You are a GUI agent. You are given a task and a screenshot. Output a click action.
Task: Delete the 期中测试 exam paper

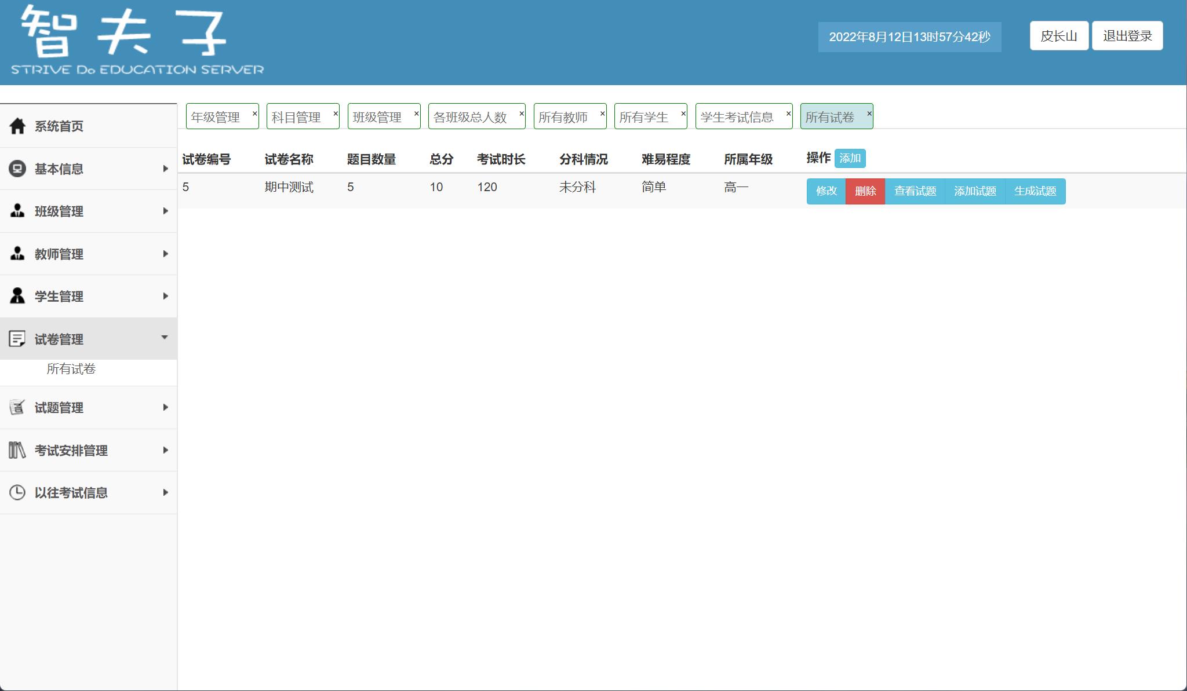(x=866, y=191)
